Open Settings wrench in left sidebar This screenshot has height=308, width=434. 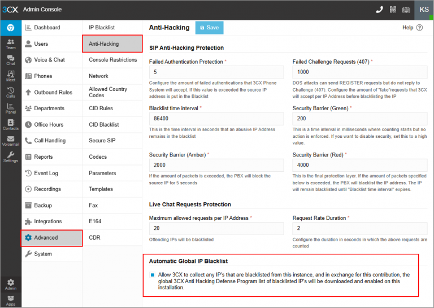(11, 157)
